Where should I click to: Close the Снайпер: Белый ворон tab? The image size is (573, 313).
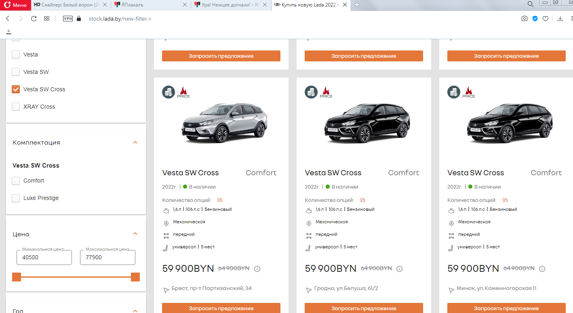tap(105, 5)
